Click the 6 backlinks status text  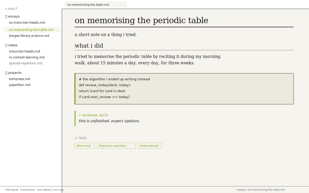tap(28, 190)
